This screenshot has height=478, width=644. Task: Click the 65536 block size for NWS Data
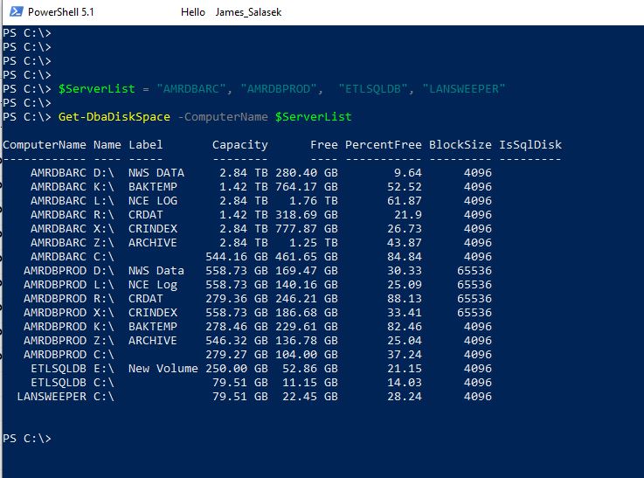pos(474,271)
